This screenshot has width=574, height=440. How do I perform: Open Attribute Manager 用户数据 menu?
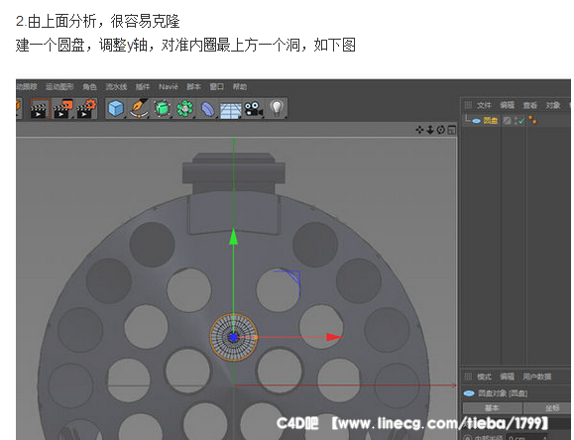coord(536,377)
